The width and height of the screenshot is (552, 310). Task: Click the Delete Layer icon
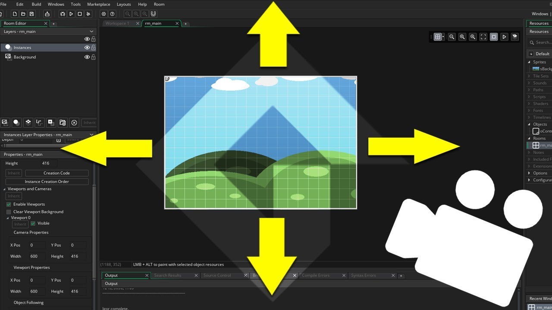pyautogui.click(x=74, y=123)
